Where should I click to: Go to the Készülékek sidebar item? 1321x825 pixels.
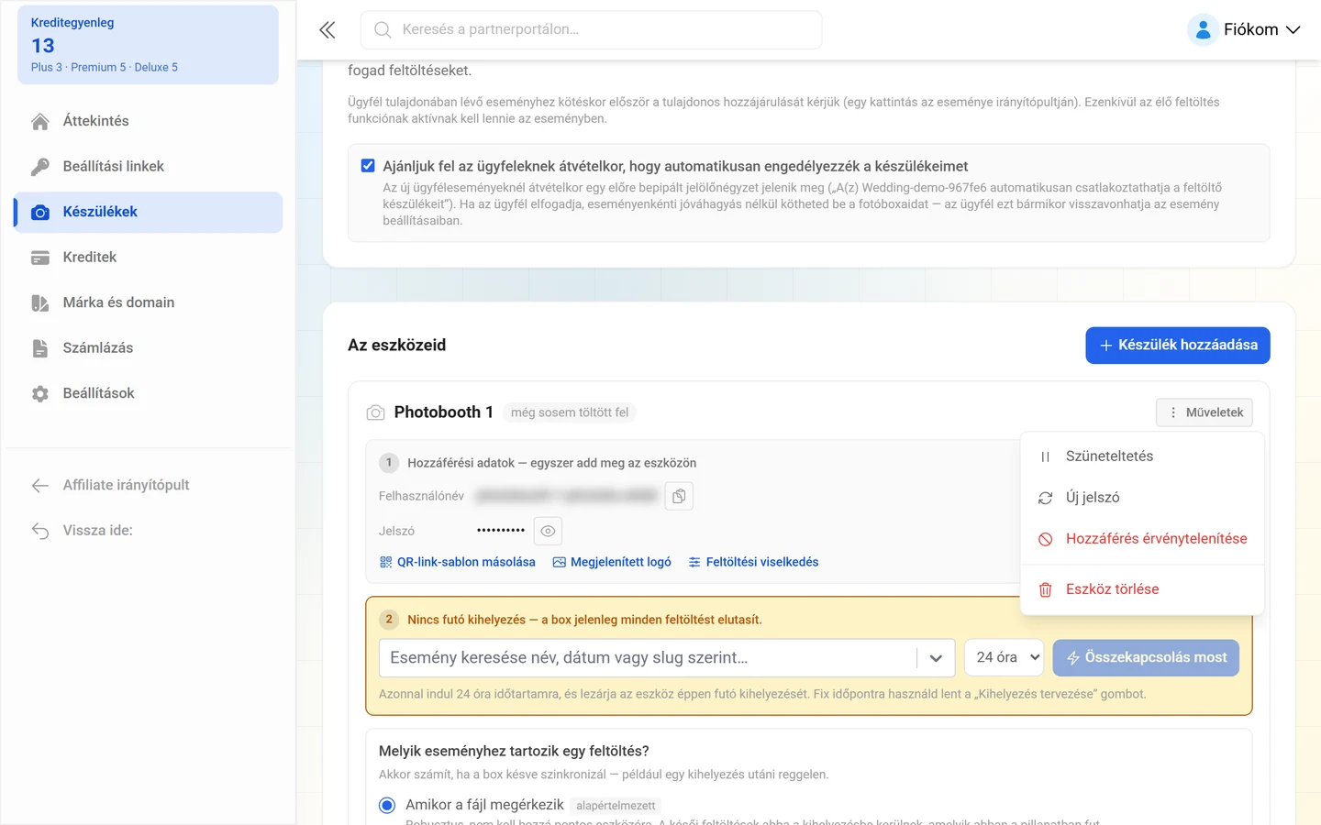[x=148, y=213]
